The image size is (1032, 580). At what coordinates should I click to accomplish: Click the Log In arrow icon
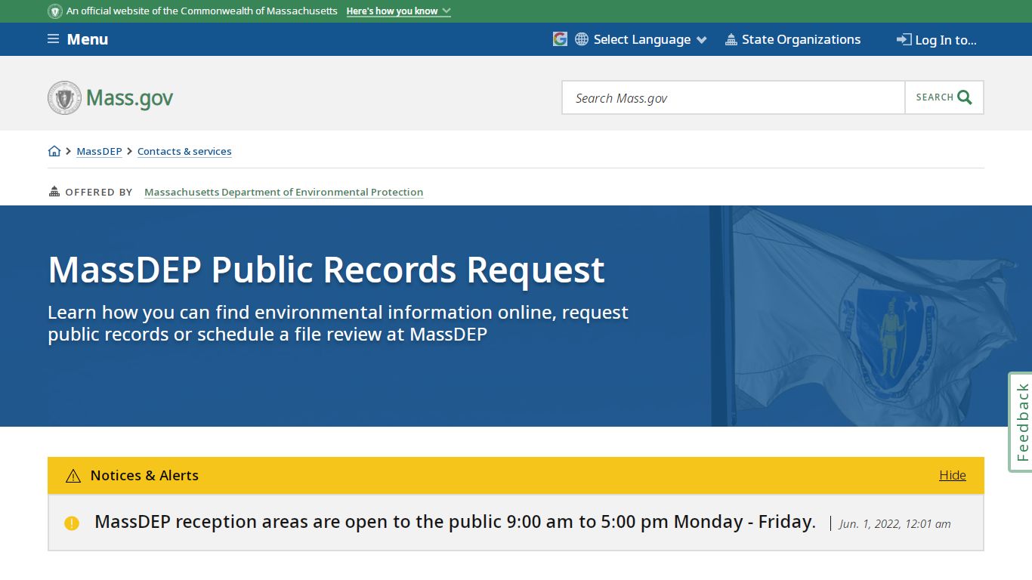click(904, 39)
